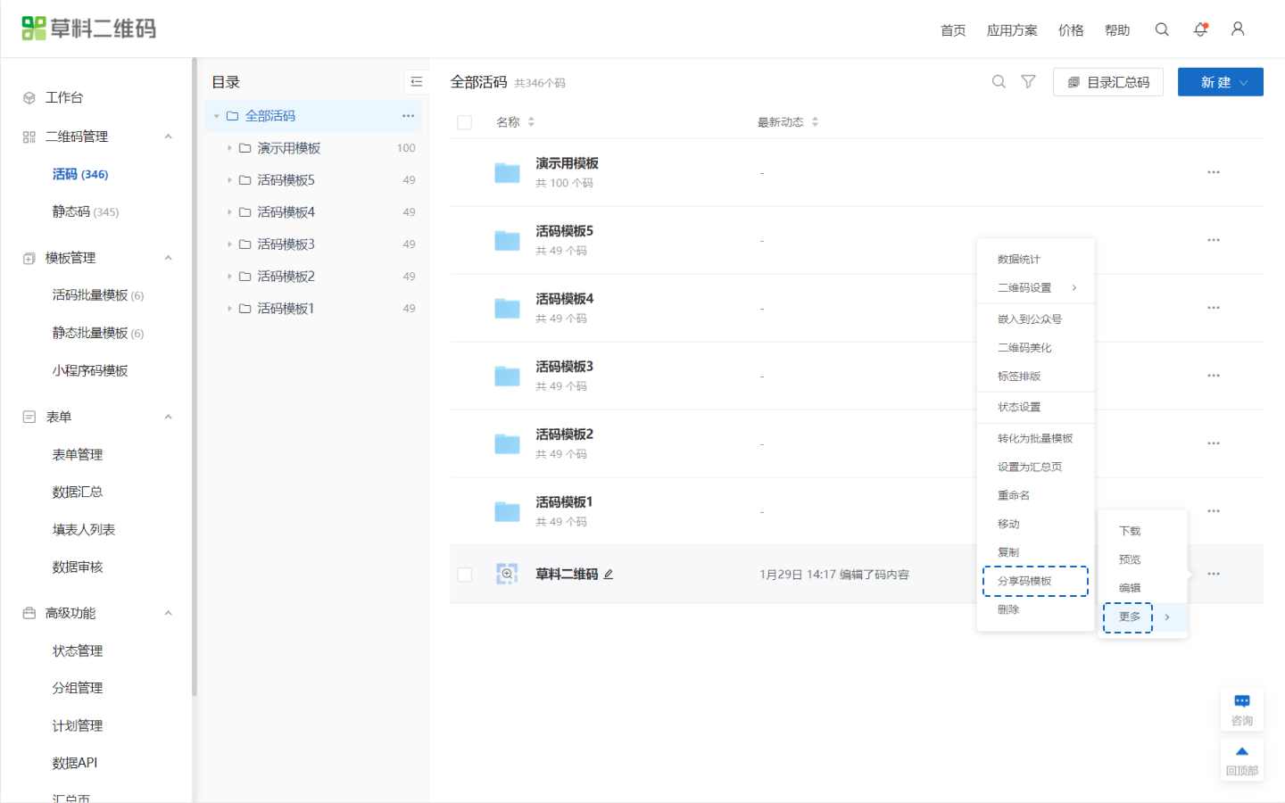Screen dimensions: 1285x803
Task: Open 应用方案 in the top navigation
Action: click(x=1011, y=30)
